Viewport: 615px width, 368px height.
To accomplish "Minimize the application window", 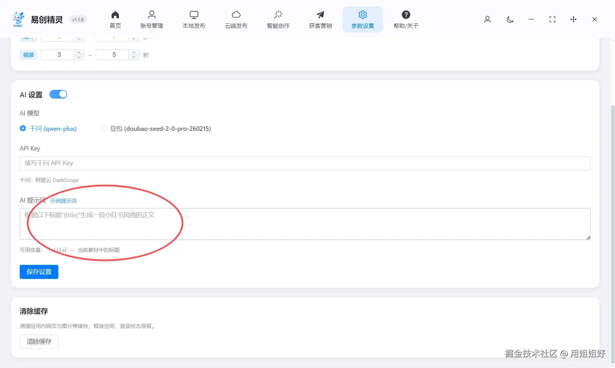I will [531, 20].
